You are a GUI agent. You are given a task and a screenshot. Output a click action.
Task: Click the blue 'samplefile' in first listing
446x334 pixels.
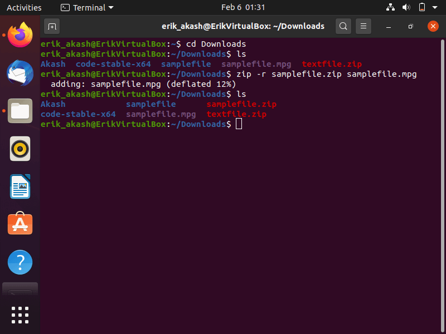(x=186, y=64)
